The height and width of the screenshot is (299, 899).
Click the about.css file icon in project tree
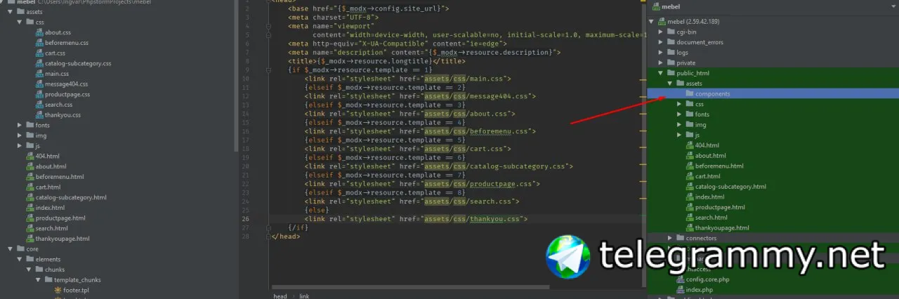pos(39,32)
